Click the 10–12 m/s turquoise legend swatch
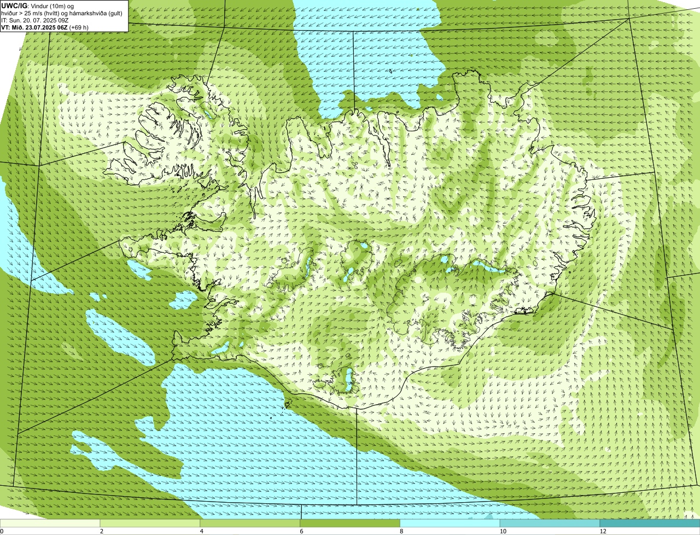Screen dimensions: 700x535 click(550, 523)
